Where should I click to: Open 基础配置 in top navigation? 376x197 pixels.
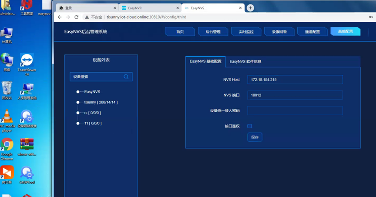[345, 31]
